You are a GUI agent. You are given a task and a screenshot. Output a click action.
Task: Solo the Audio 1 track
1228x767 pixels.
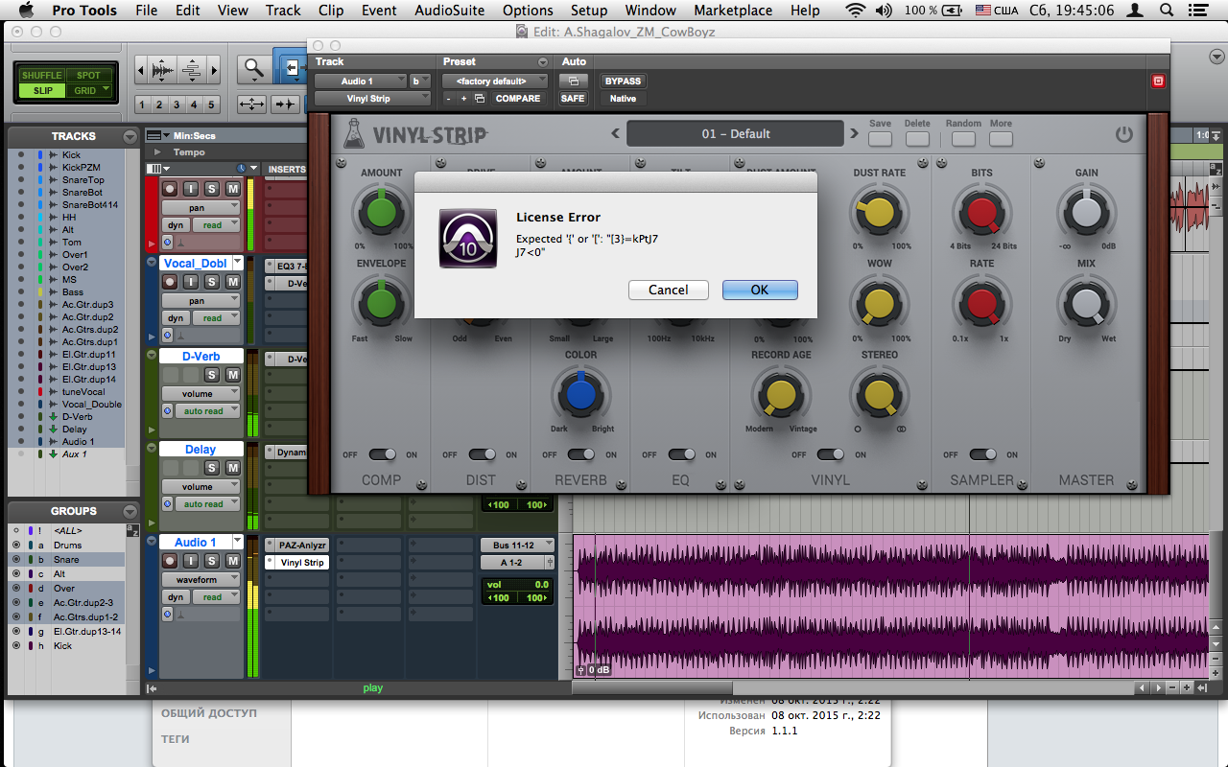click(x=211, y=562)
